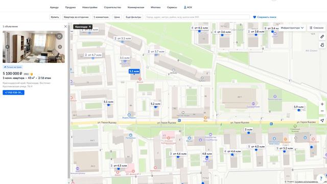Select the 4.8 млн map marker
Screen dimensions: 327x184
click(207, 154)
